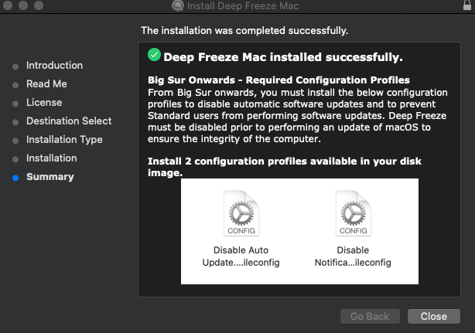Click the Installation Type step
This screenshot has width=475, height=333.
(64, 140)
